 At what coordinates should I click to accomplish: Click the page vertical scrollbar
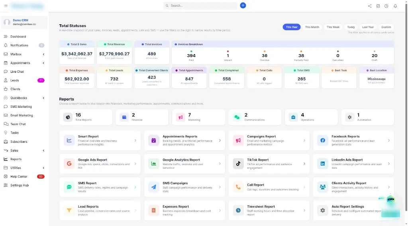406,107
